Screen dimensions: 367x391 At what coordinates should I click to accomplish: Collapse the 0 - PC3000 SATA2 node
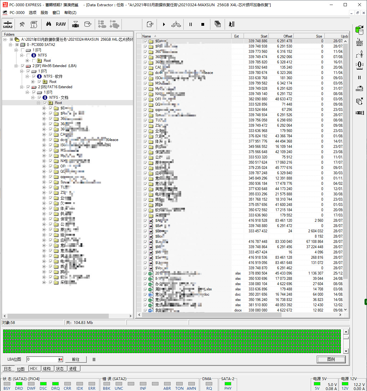pyautogui.click(x=11, y=45)
